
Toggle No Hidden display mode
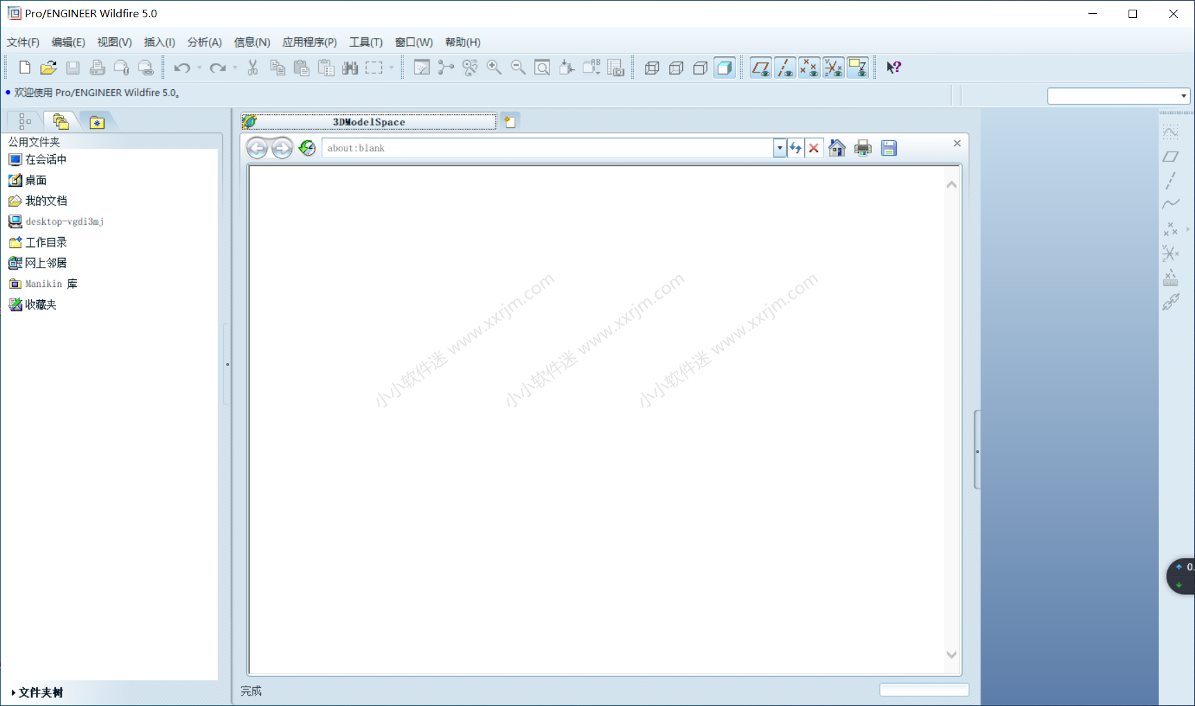[x=700, y=67]
